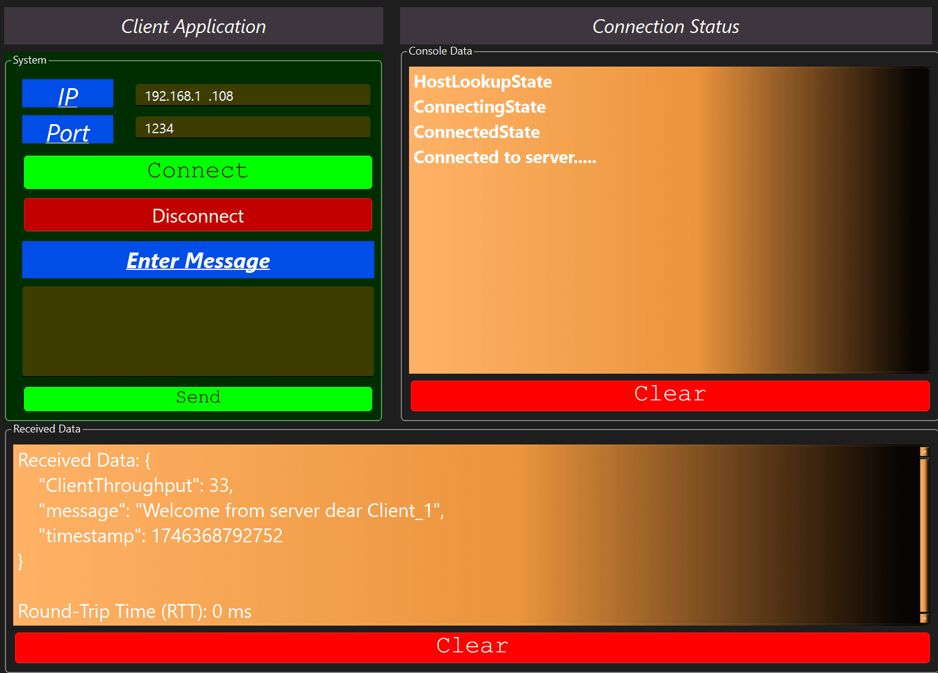Clear the Received Data panel
The height and width of the screenshot is (673, 938).
(x=471, y=647)
